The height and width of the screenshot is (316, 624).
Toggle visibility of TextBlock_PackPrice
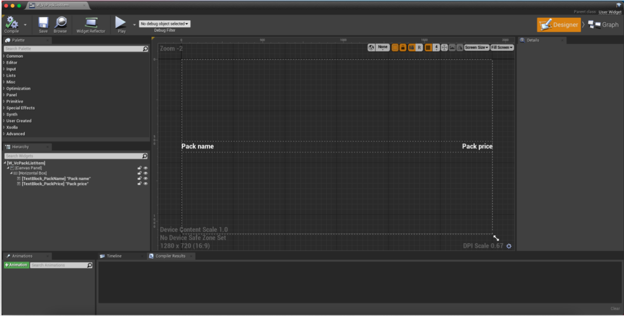pyautogui.click(x=146, y=183)
